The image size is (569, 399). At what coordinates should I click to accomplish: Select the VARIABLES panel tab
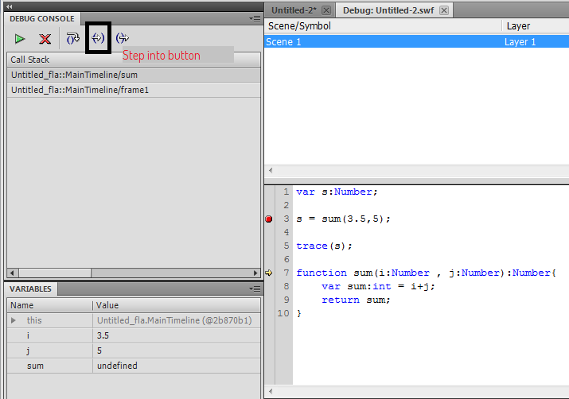click(30, 289)
